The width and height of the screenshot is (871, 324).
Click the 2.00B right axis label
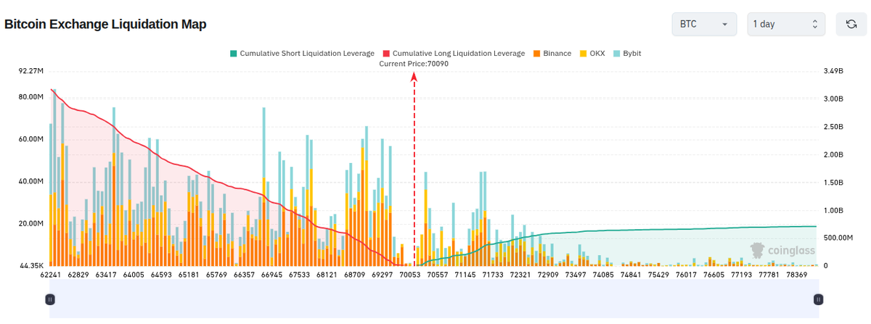pos(834,154)
